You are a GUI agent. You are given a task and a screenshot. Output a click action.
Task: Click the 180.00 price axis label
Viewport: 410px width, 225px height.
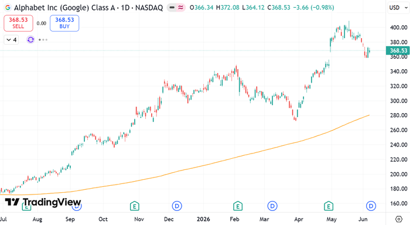[x=398, y=189]
